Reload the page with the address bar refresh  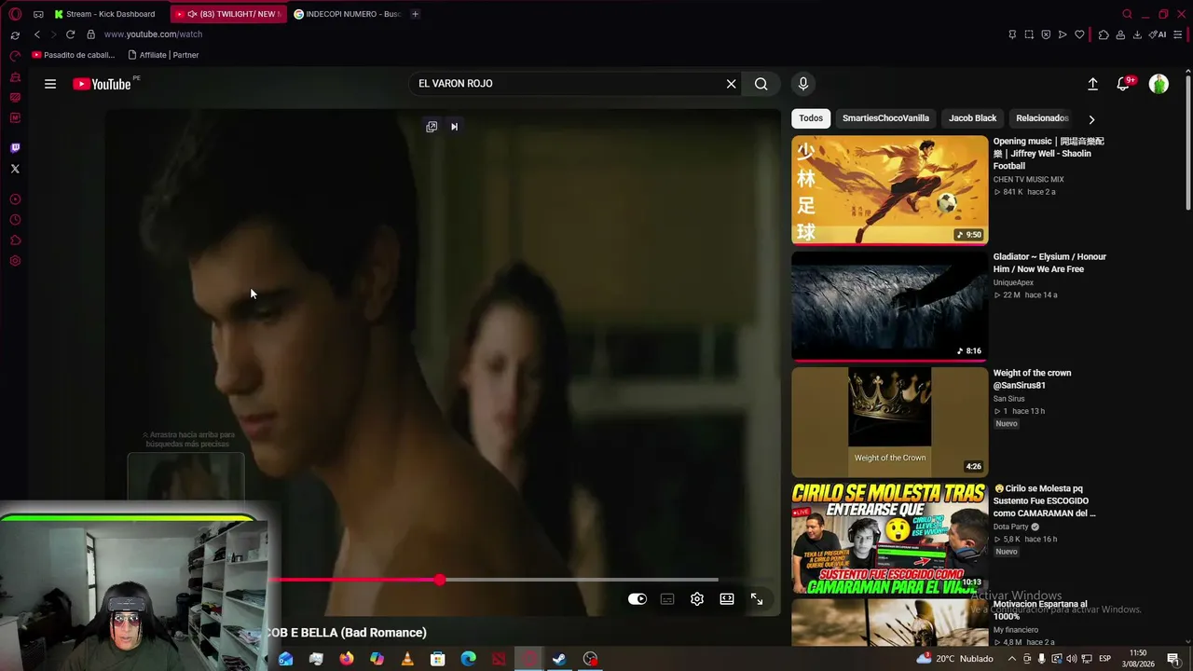[70, 34]
